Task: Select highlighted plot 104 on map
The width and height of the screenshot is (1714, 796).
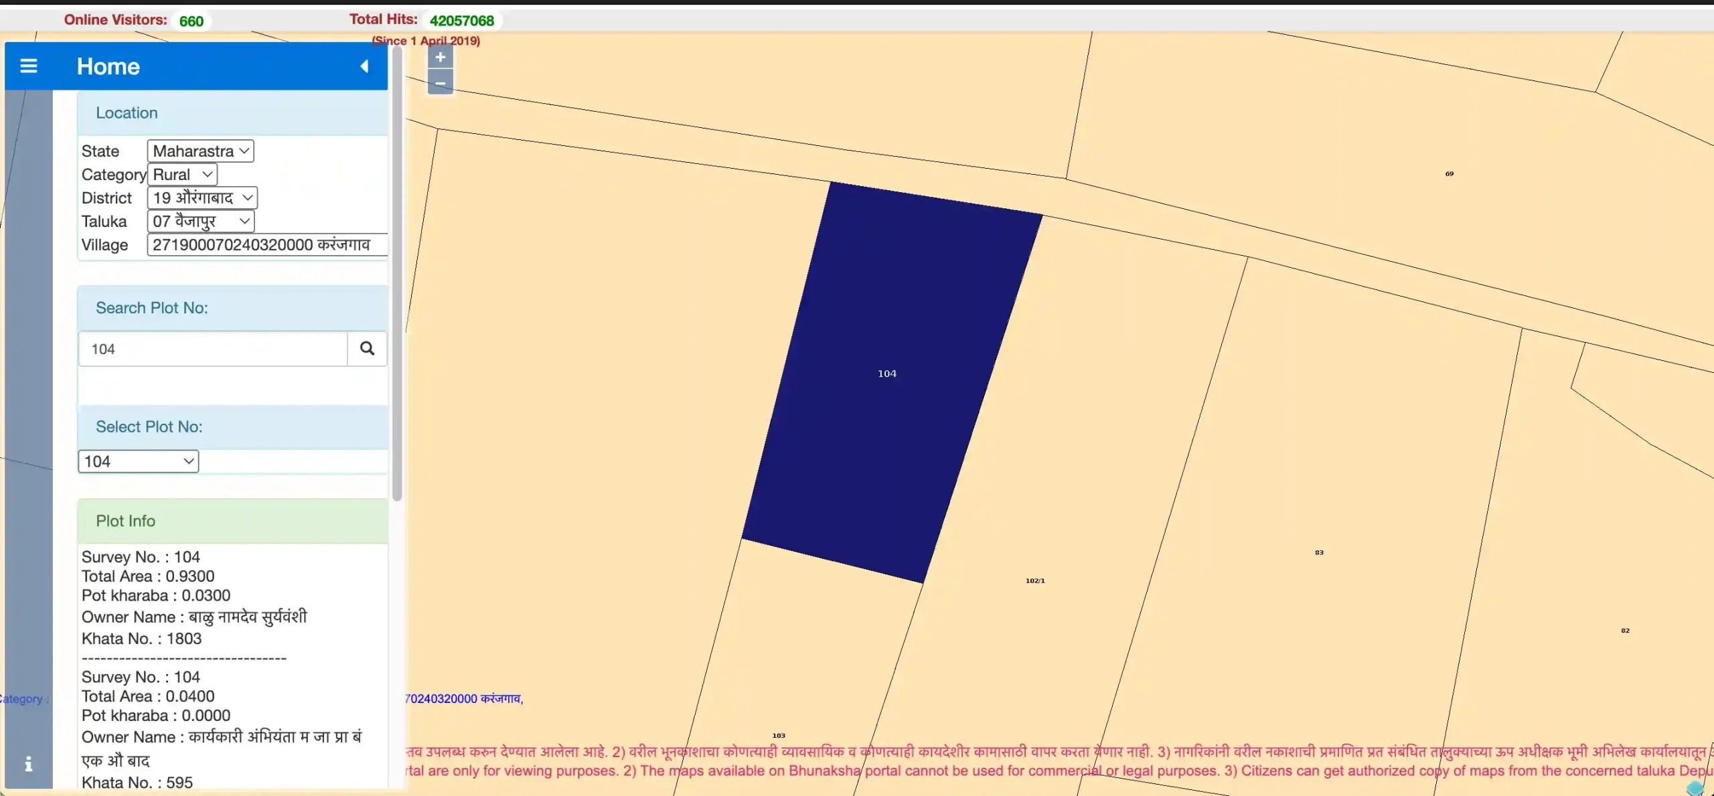Action: (887, 374)
